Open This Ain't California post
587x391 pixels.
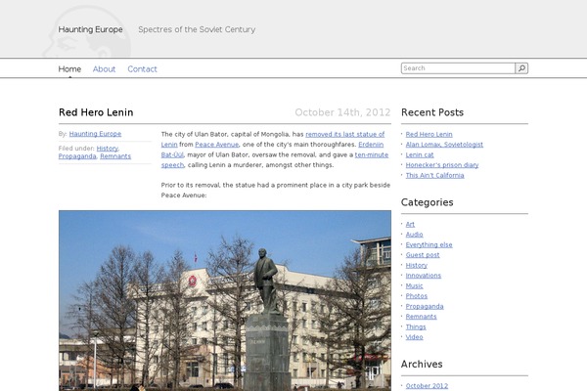[x=435, y=175]
